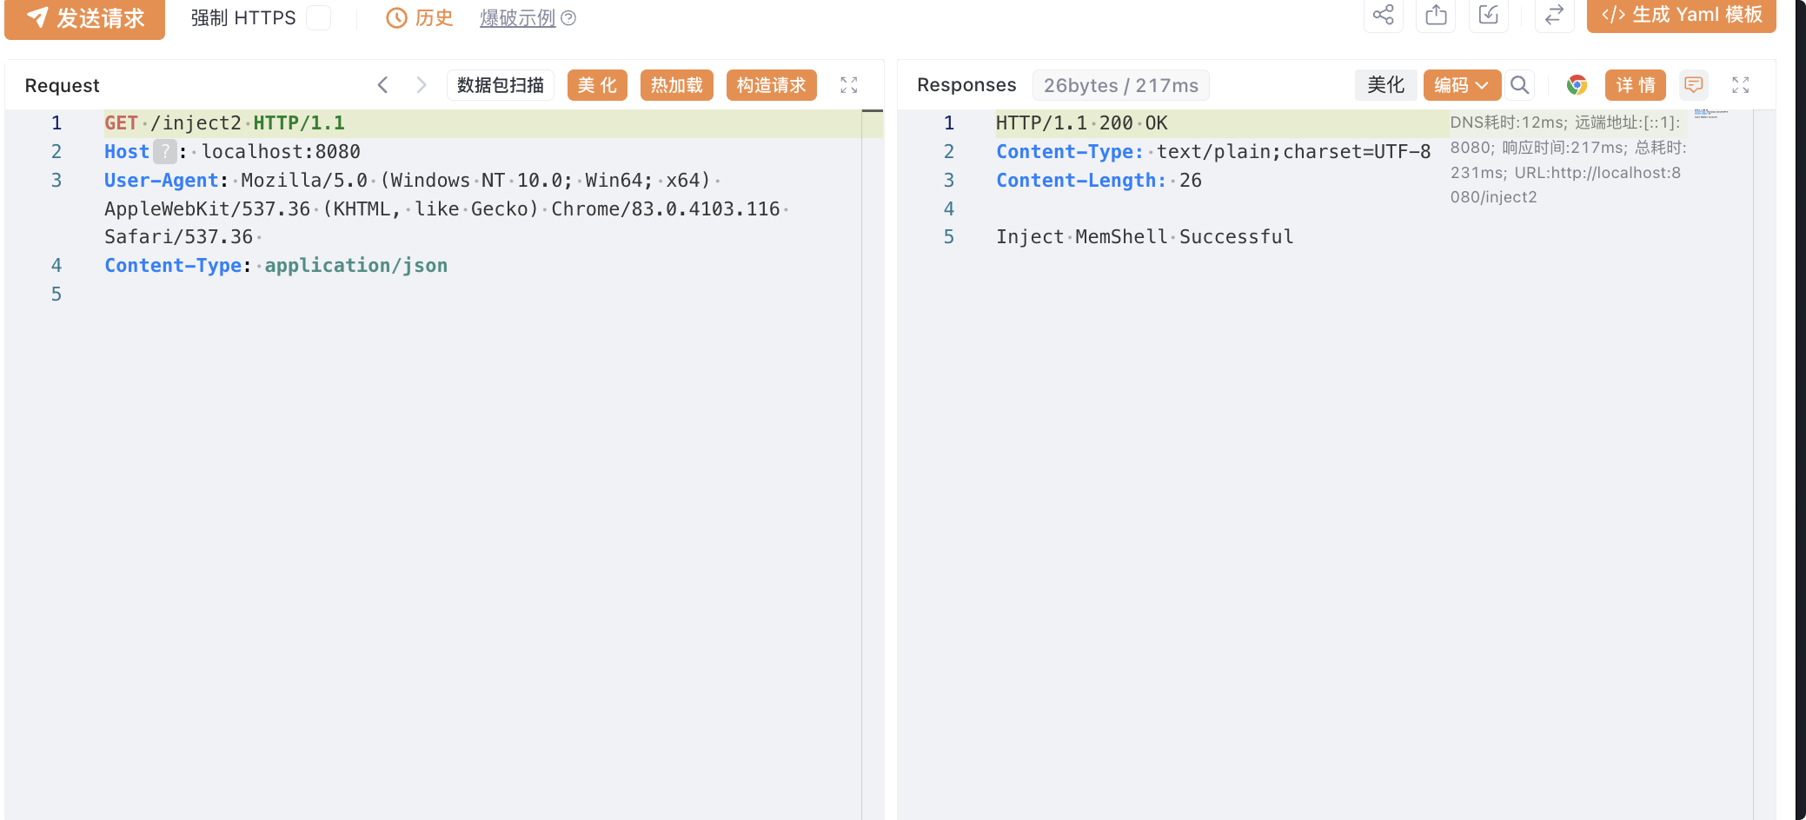This screenshot has height=820, width=1806.
Task: Expand the Responses panel to fullscreen
Action: [x=1740, y=85]
